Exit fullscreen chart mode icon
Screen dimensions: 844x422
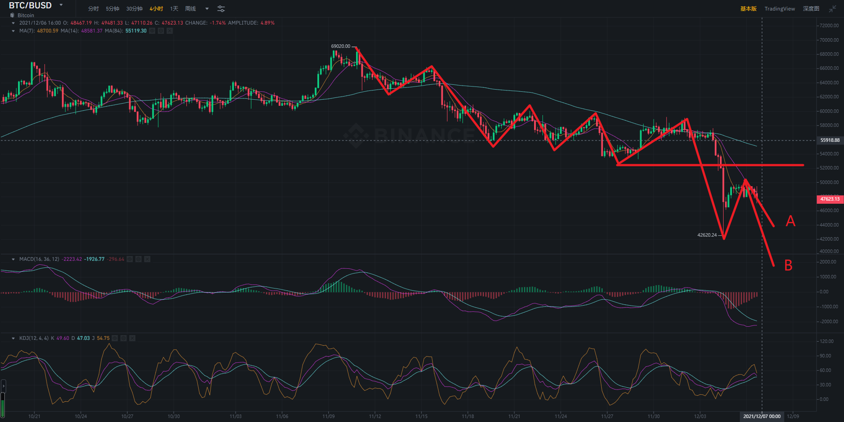pos(833,9)
